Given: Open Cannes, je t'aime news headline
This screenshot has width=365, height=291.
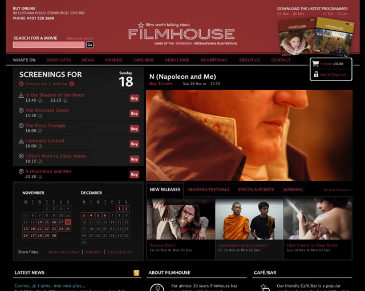Looking at the screenshot, I should pos(50,286).
